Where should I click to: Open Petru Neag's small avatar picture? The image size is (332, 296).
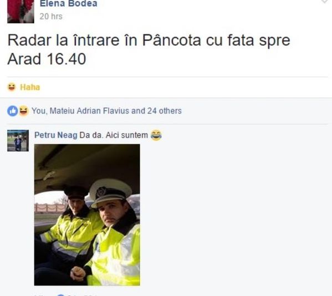pyautogui.click(x=18, y=141)
